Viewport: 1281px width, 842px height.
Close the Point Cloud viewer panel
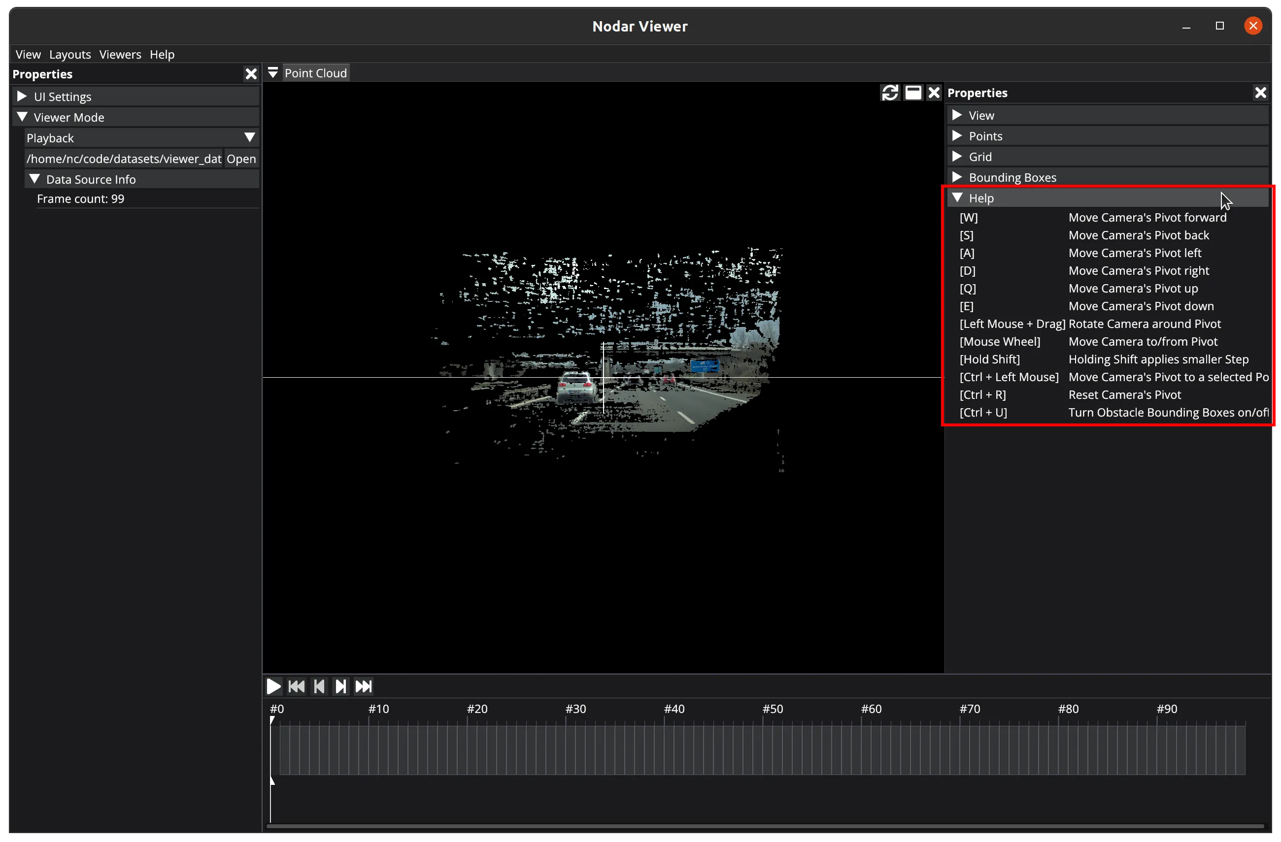tap(934, 93)
